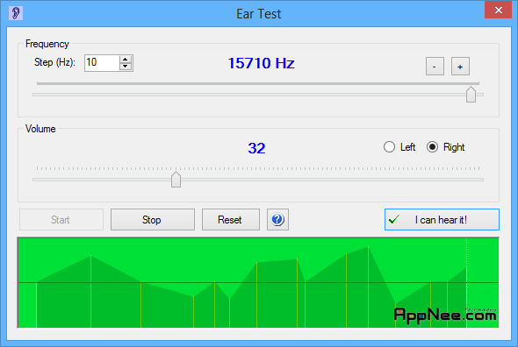Open the blue question mark help button
Viewport: 518px width, 347px height.
coord(277,219)
